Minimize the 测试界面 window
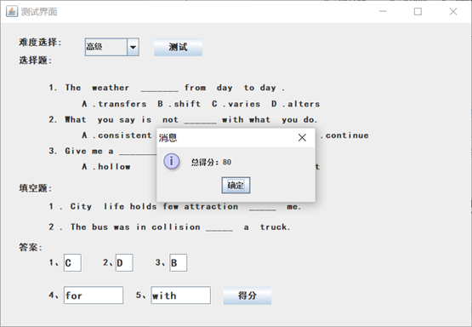Image resolution: width=472 pixels, height=327 pixels. (383, 11)
